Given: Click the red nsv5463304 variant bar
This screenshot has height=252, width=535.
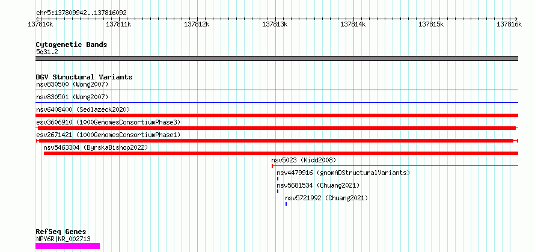Looking at the screenshot, I should 281,153.
